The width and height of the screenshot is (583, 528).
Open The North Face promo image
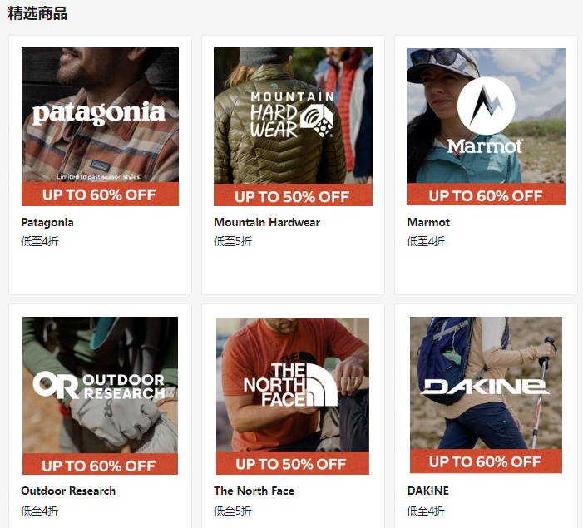(x=293, y=397)
